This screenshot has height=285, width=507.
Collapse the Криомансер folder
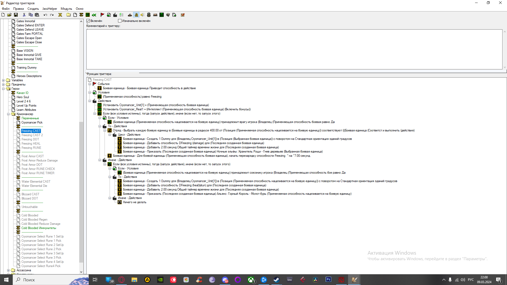8,114
